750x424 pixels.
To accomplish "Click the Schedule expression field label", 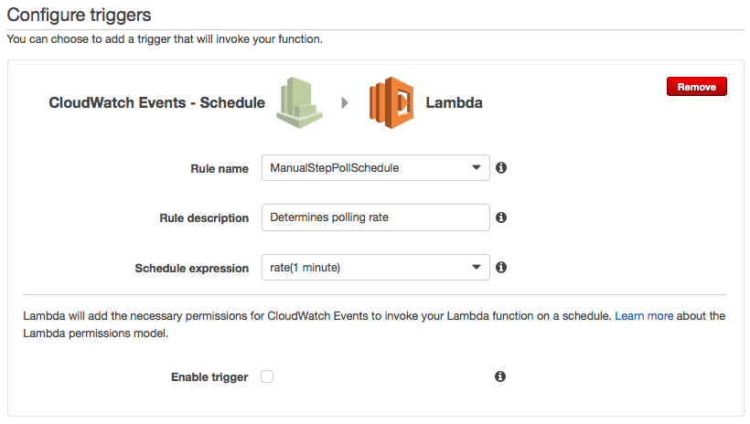I will [x=191, y=269].
